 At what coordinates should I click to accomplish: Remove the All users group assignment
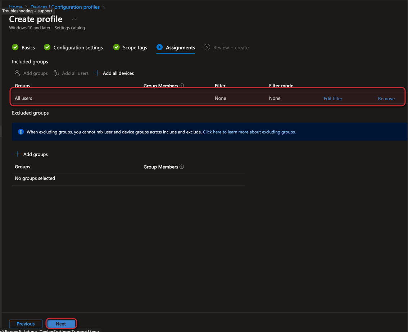coord(386,98)
